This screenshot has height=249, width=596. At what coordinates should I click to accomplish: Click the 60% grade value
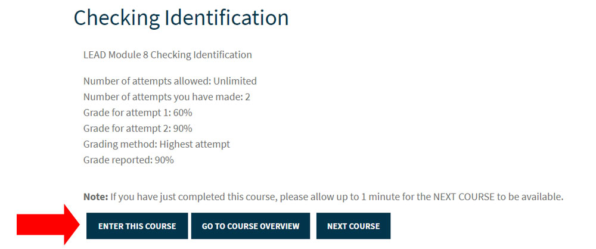tap(182, 113)
